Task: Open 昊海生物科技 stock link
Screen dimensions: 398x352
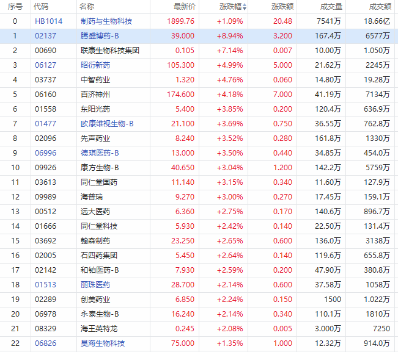Action: click(103, 343)
